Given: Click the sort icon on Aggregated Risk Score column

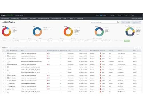Looking at the screenshot, I should click(x=58, y=51).
